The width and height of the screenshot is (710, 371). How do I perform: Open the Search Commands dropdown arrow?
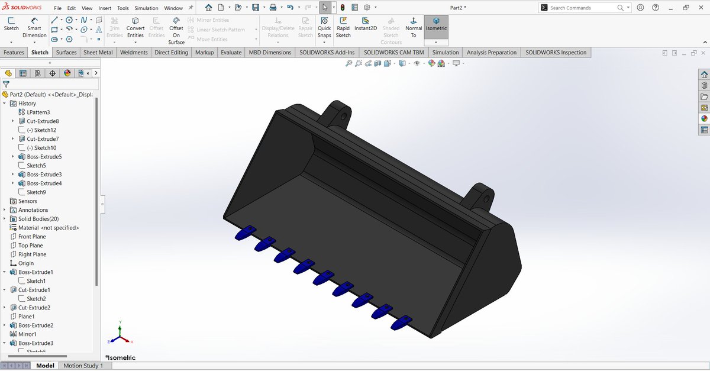[x=629, y=8]
